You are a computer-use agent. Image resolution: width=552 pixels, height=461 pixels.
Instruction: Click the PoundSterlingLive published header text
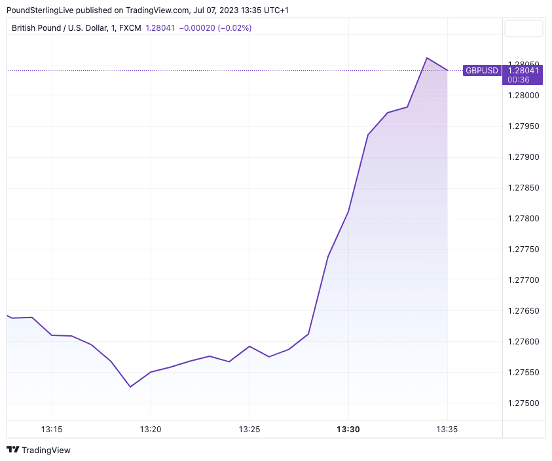pos(147,10)
